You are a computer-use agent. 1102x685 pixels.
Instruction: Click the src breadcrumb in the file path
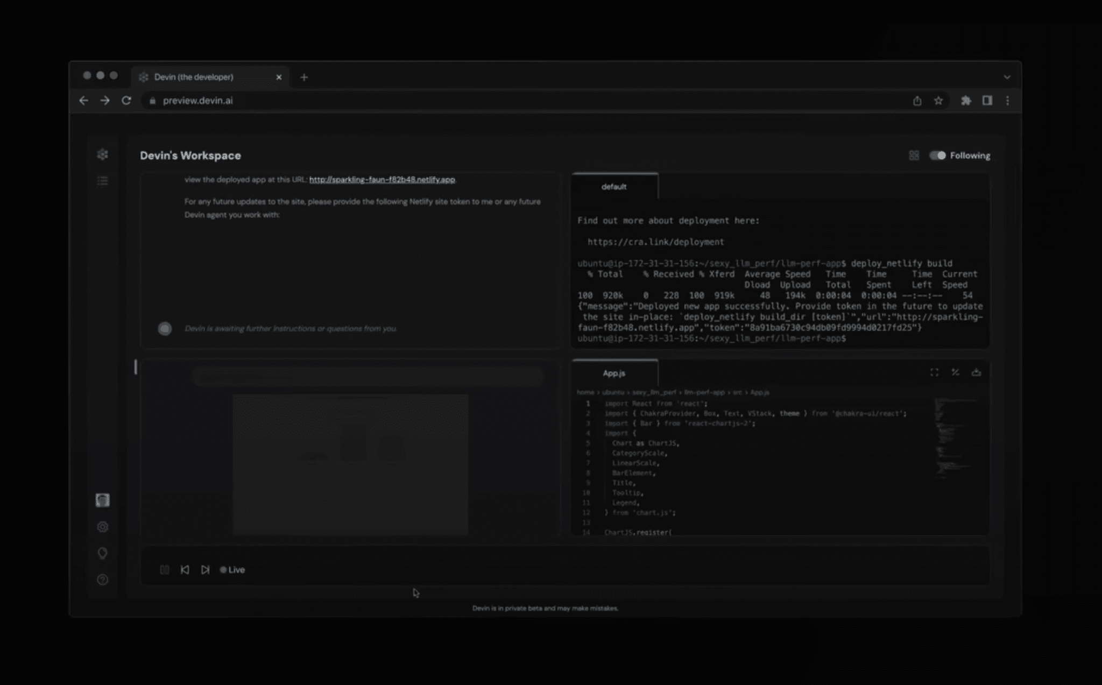[738, 392]
